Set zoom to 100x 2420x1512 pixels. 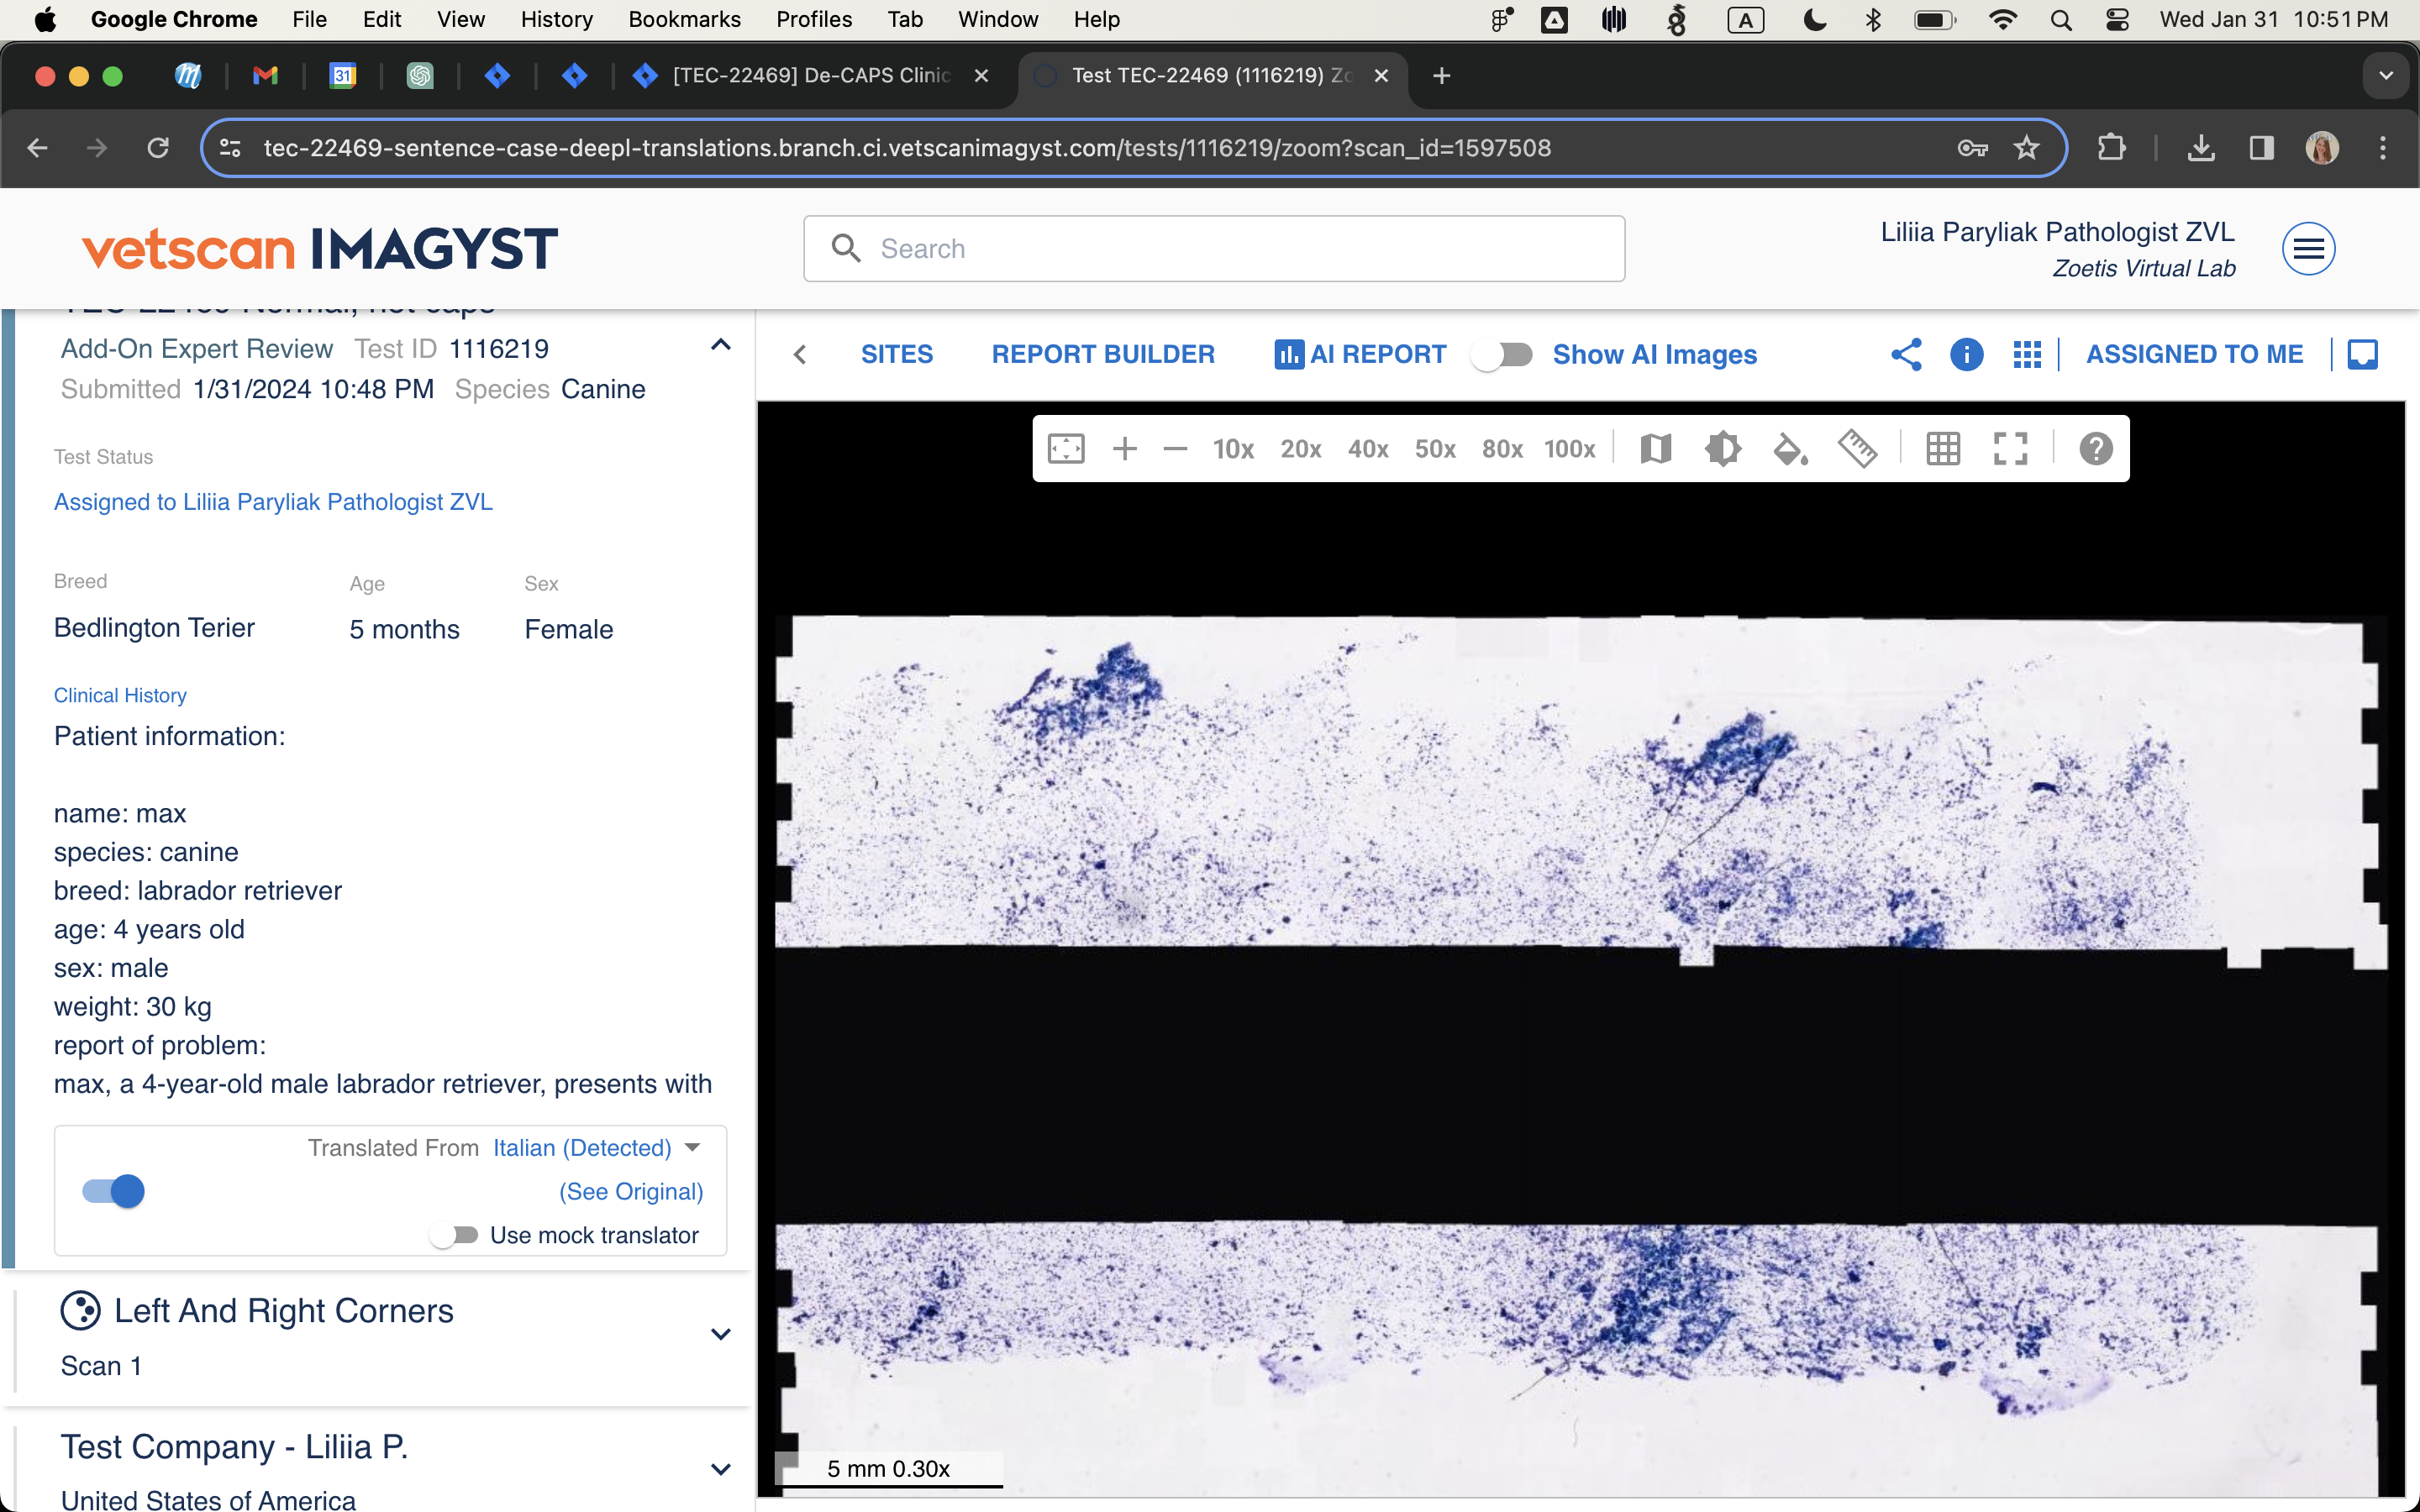[1569, 449]
